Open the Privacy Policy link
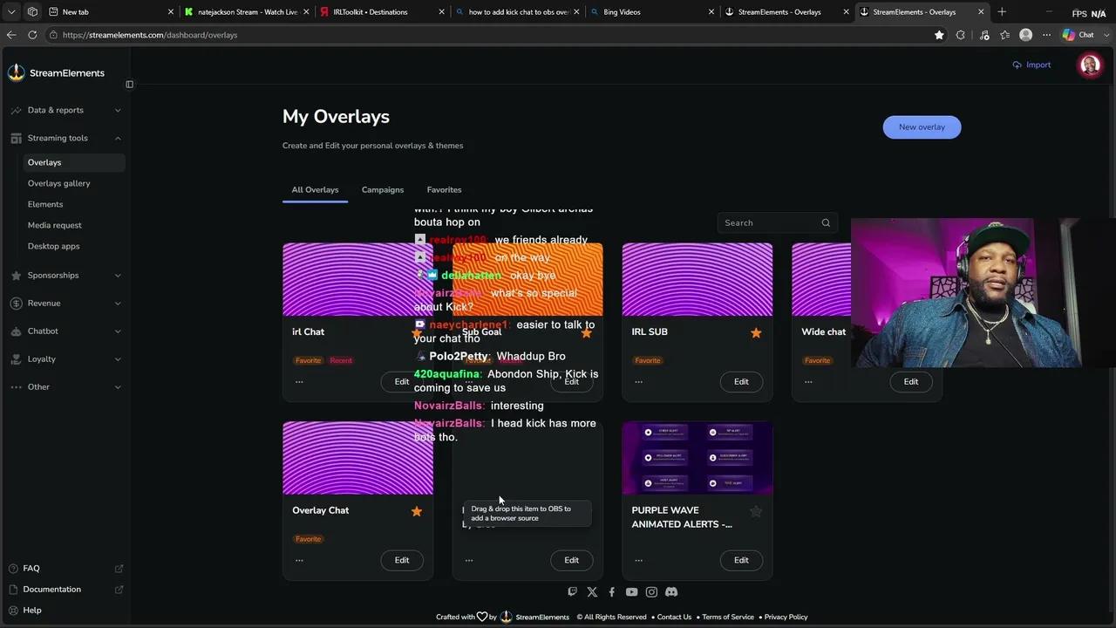The width and height of the screenshot is (1116, 628). pyautogui.click(x=786, y=618)
